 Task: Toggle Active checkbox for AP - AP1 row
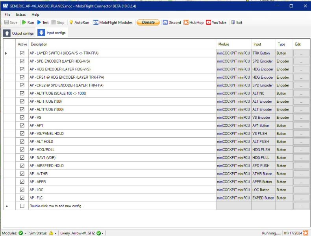point(22,125)
